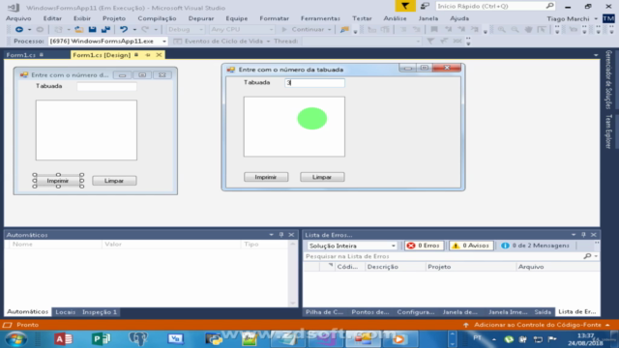Open the Depurar menu
Screen dimensions: 619x348
(201, 18)
